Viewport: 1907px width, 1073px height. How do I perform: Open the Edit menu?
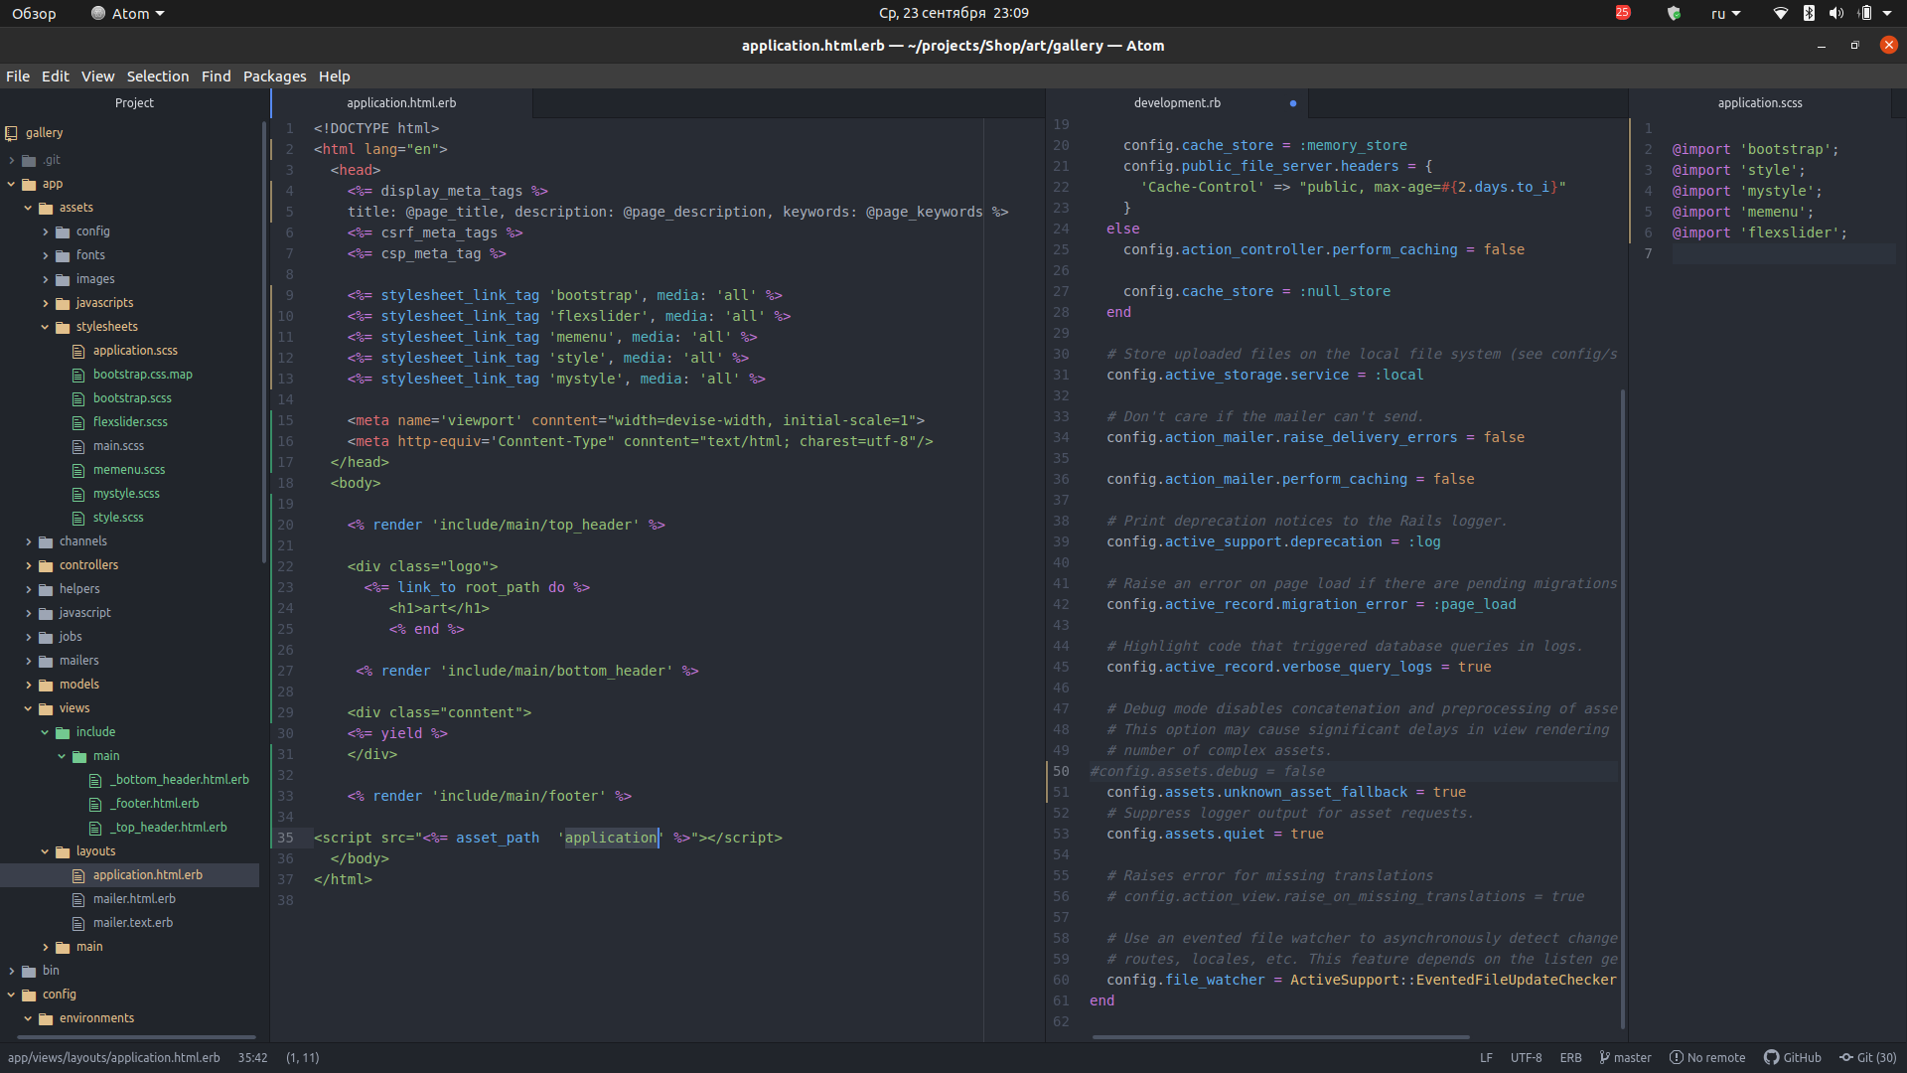56,77
